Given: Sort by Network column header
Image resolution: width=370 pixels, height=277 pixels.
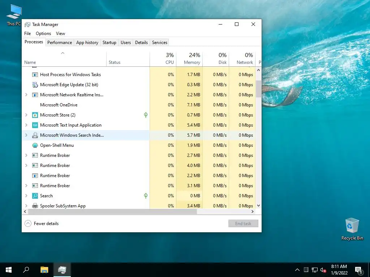Looking at the screenshot, I should (x=242, y=59).
